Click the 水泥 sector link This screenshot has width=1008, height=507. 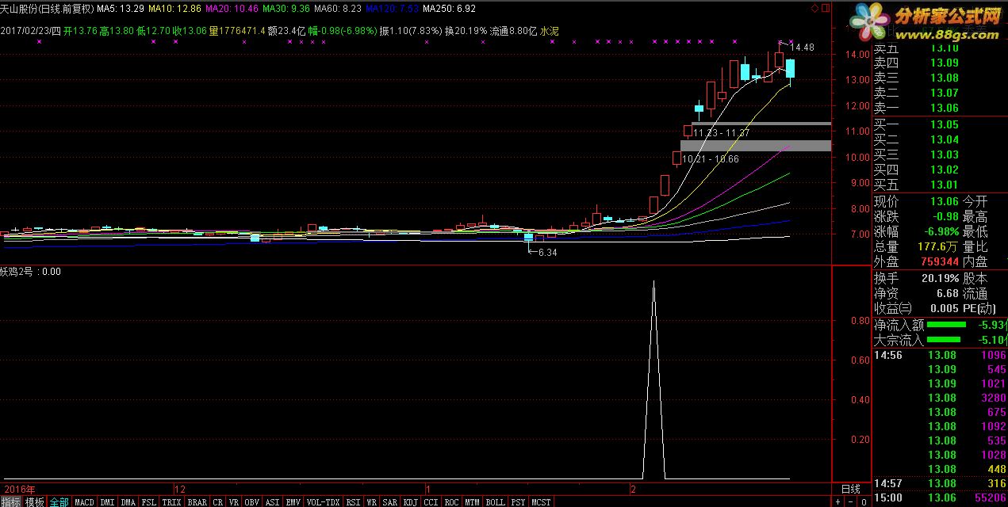550,31
